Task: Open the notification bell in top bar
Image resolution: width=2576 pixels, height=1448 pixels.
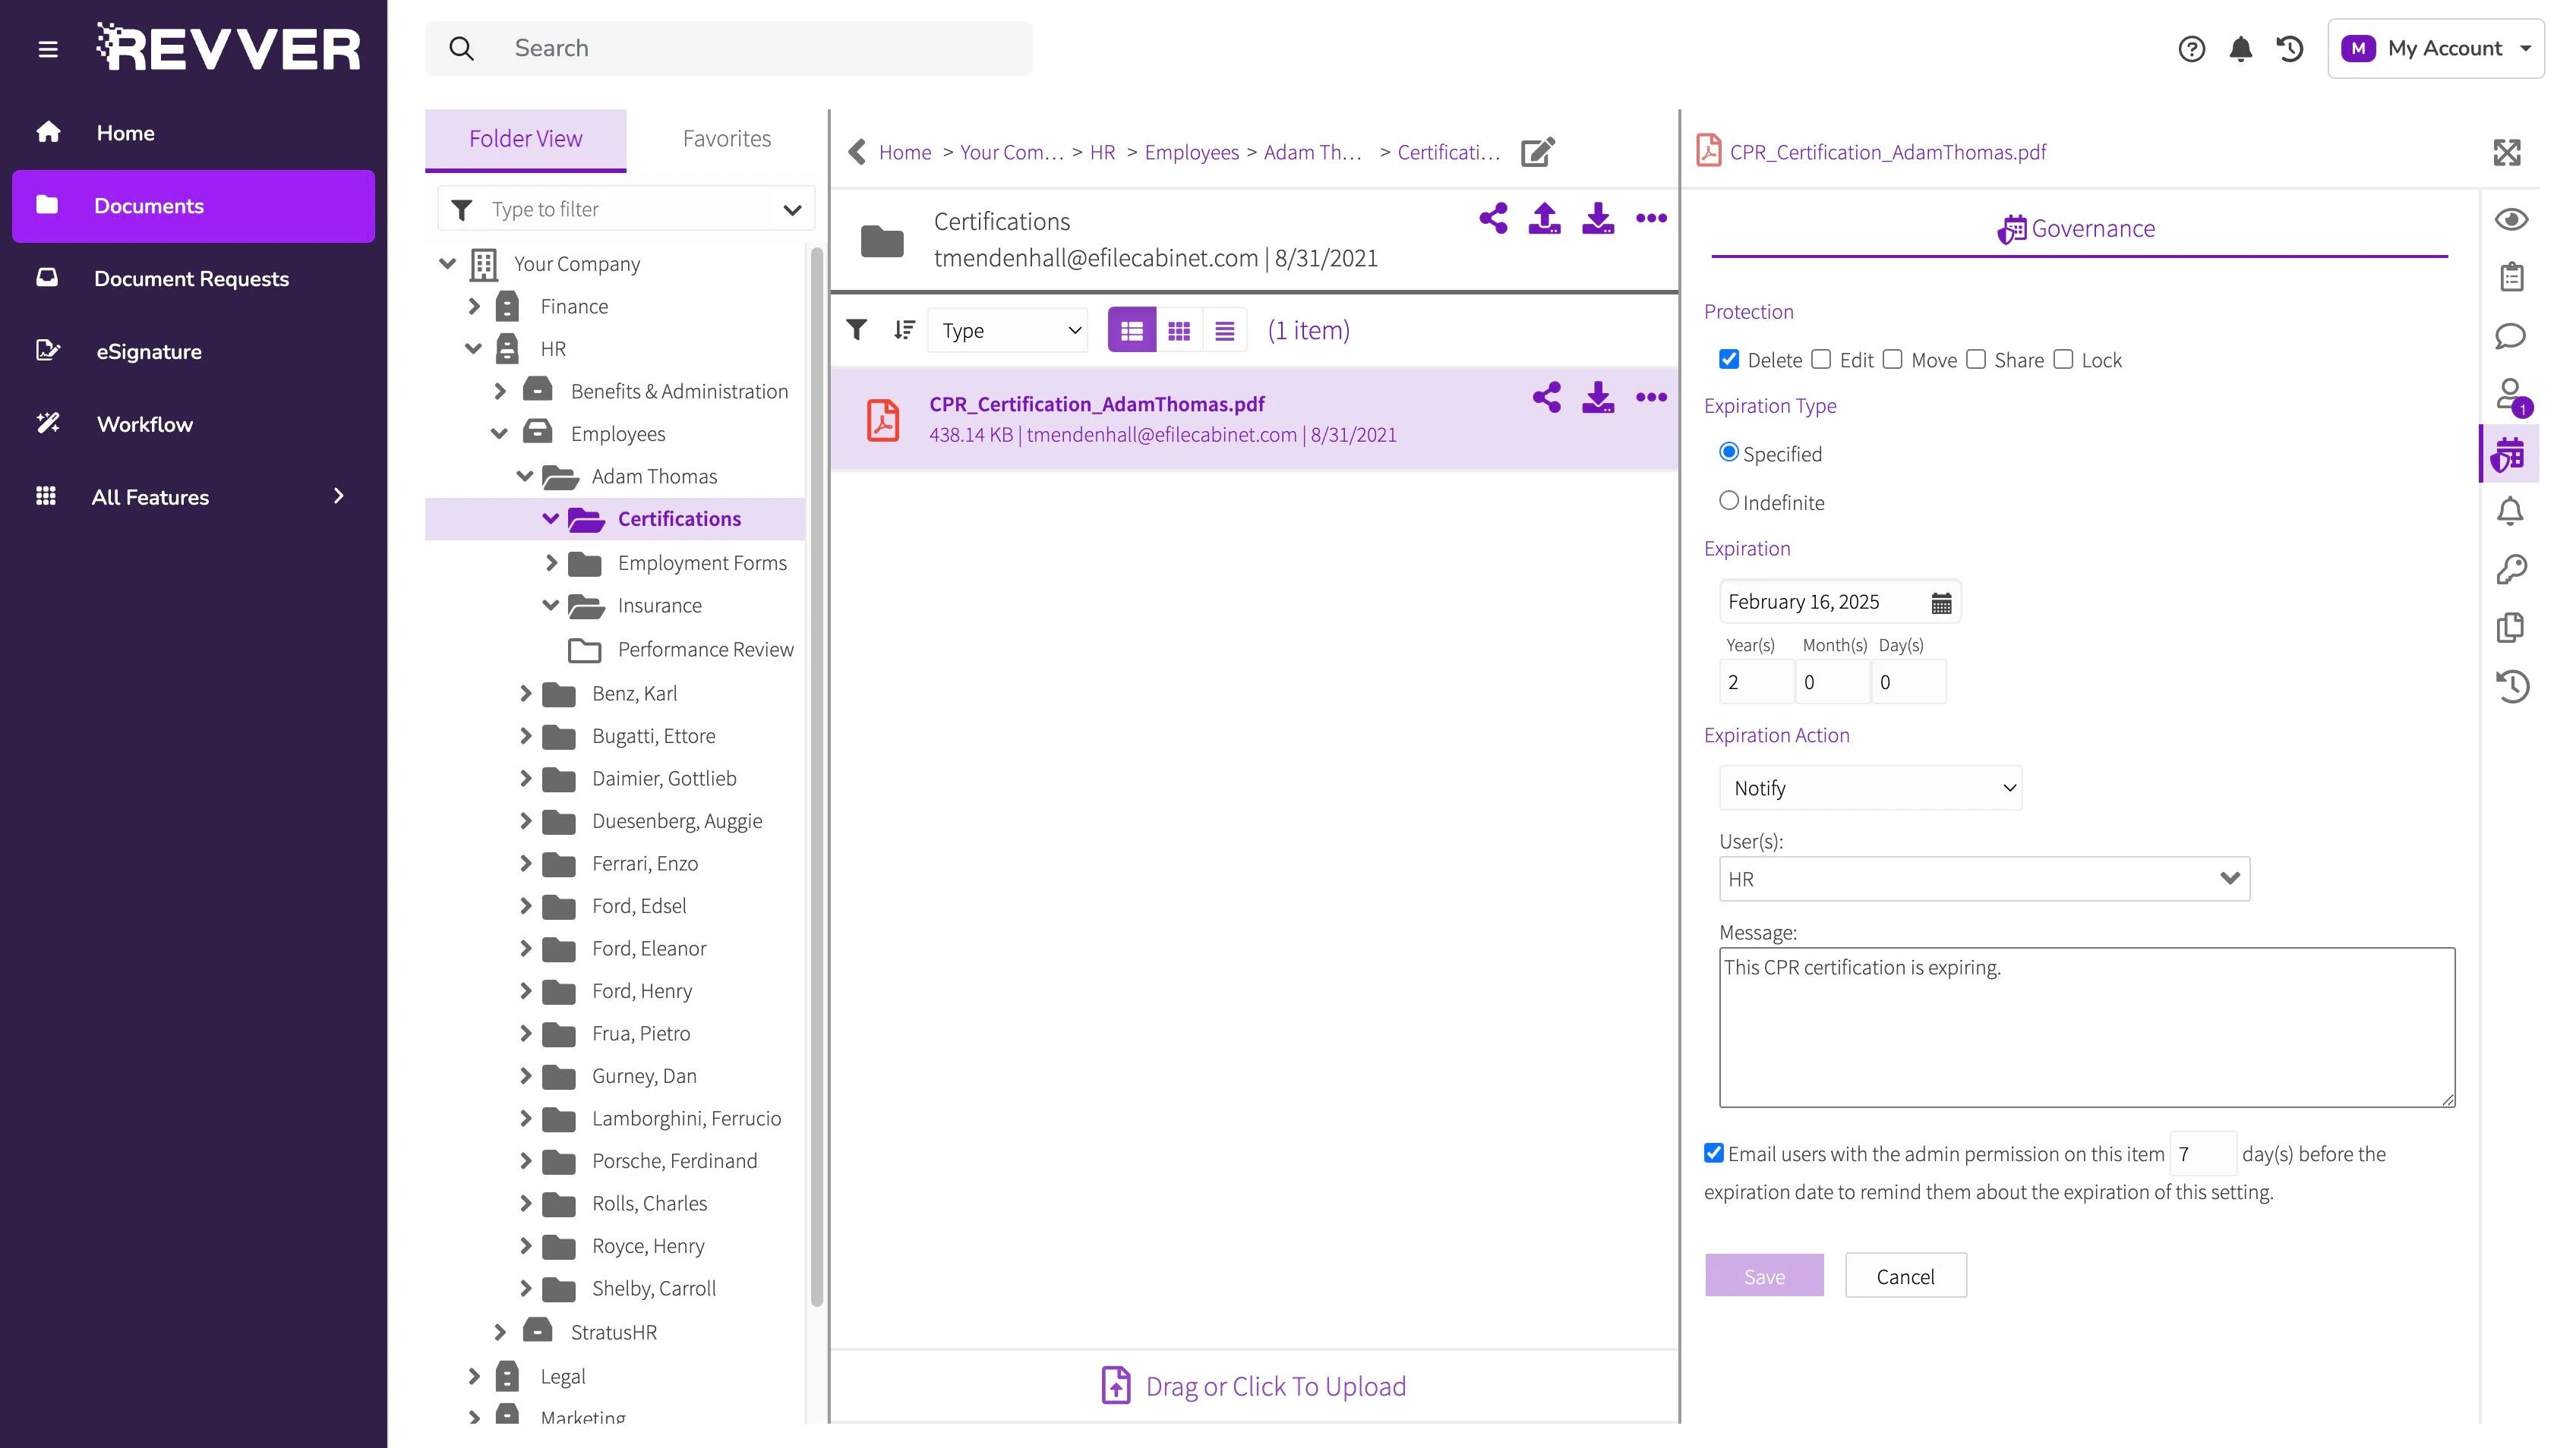Action: tap(2240, 49)
